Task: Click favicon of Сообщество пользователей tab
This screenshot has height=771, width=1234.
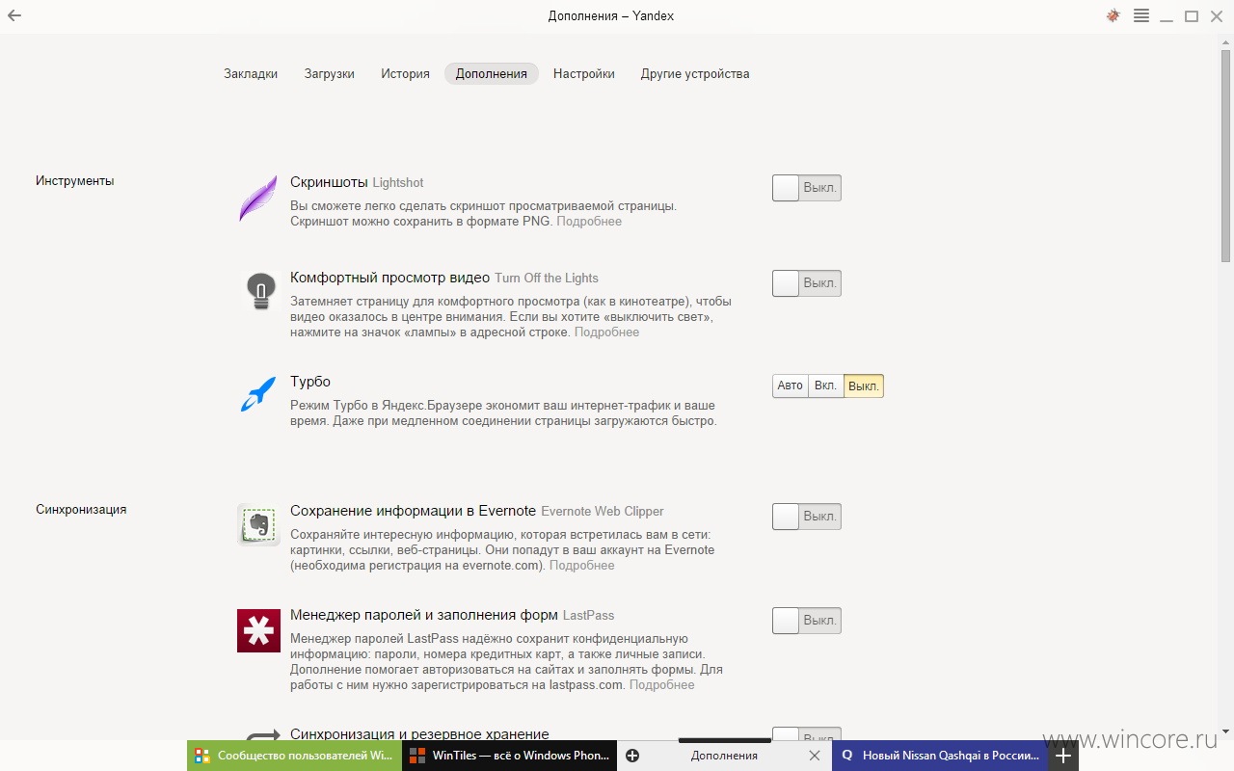Action: click(201, 756)
